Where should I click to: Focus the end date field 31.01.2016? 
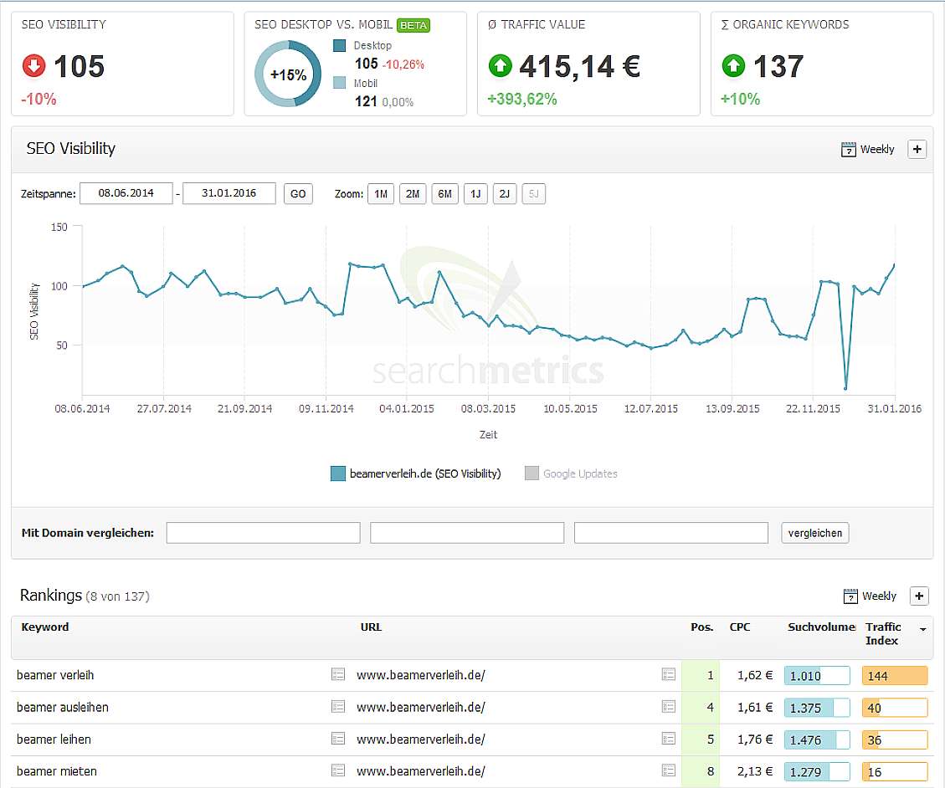point(229,193)
